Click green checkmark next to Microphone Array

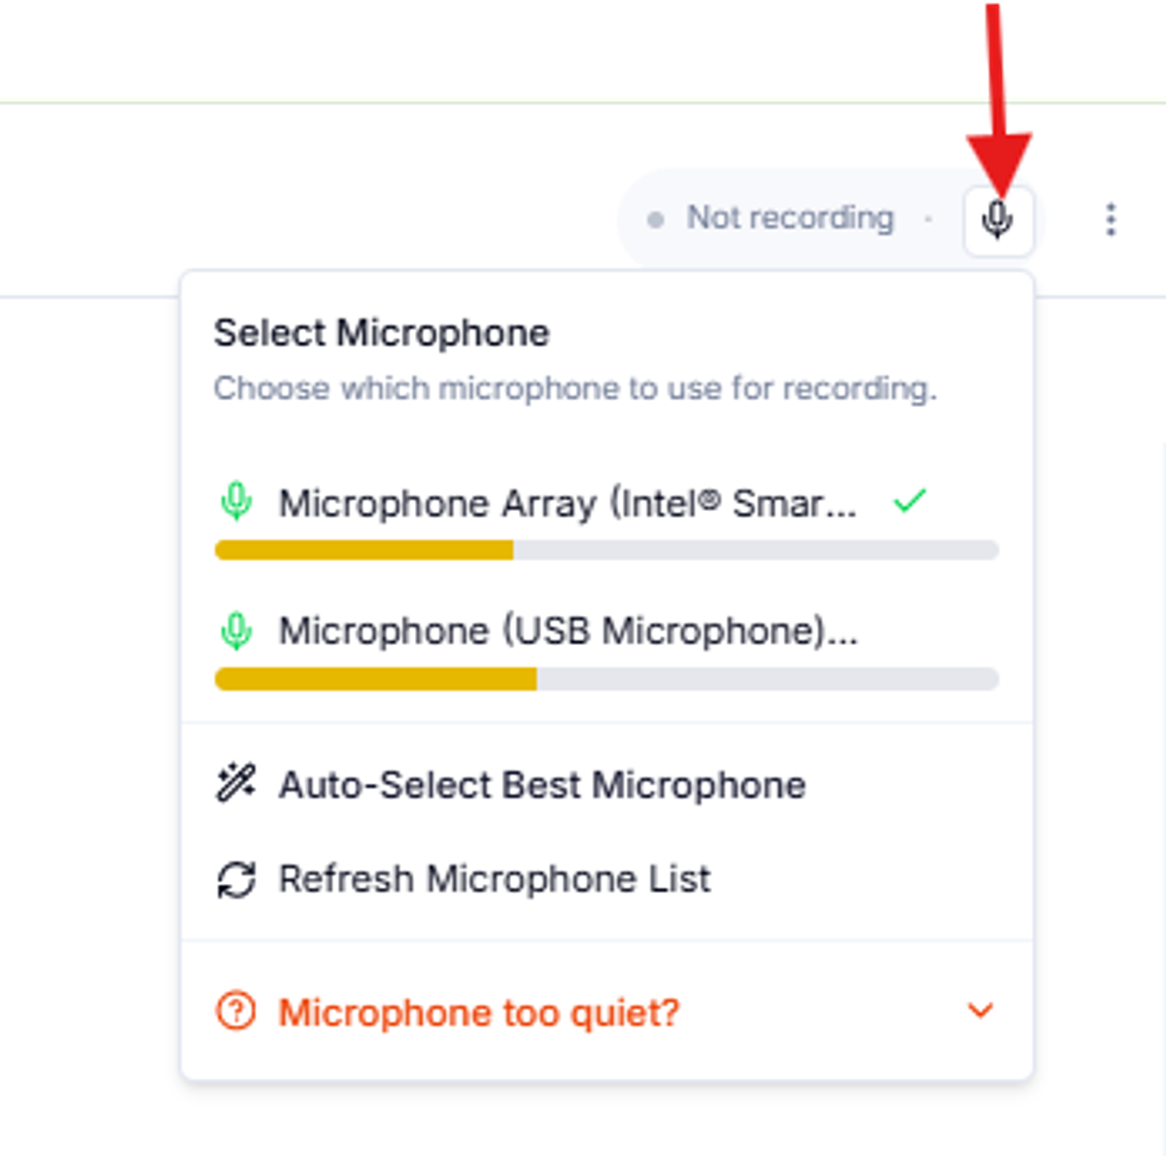[x=909, y=501]
